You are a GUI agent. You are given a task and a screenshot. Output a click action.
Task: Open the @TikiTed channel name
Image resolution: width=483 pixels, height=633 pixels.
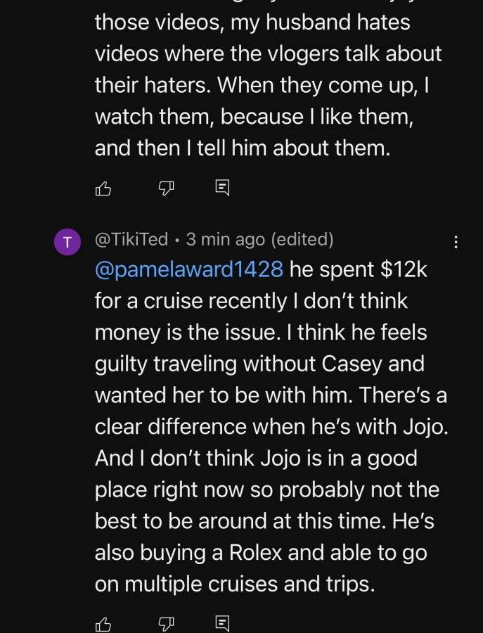[131, 239]
